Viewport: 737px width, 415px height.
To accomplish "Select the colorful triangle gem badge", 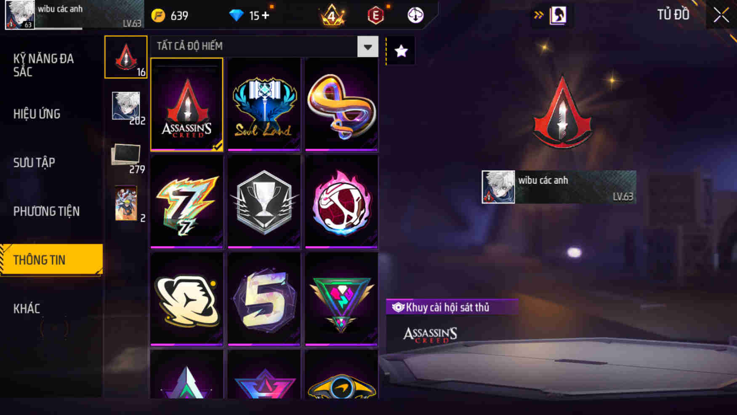I will 341,299.
